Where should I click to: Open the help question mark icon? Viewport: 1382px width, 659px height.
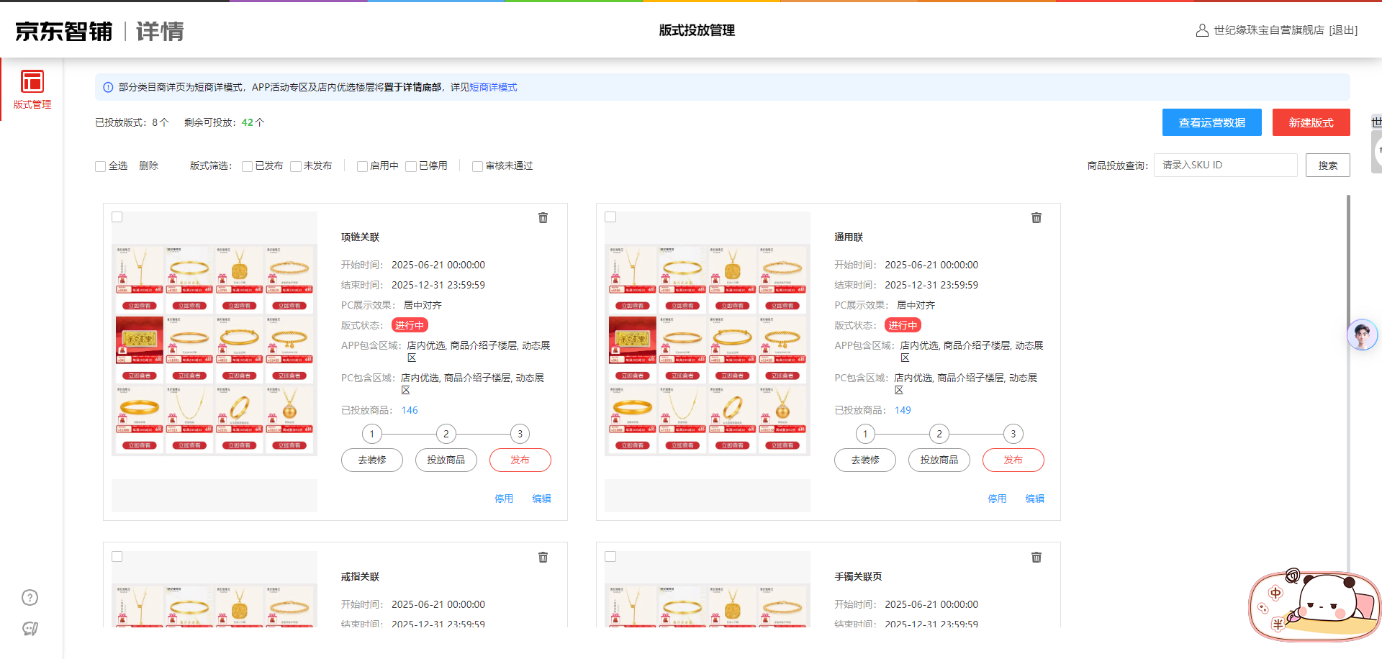click(30, 598)
